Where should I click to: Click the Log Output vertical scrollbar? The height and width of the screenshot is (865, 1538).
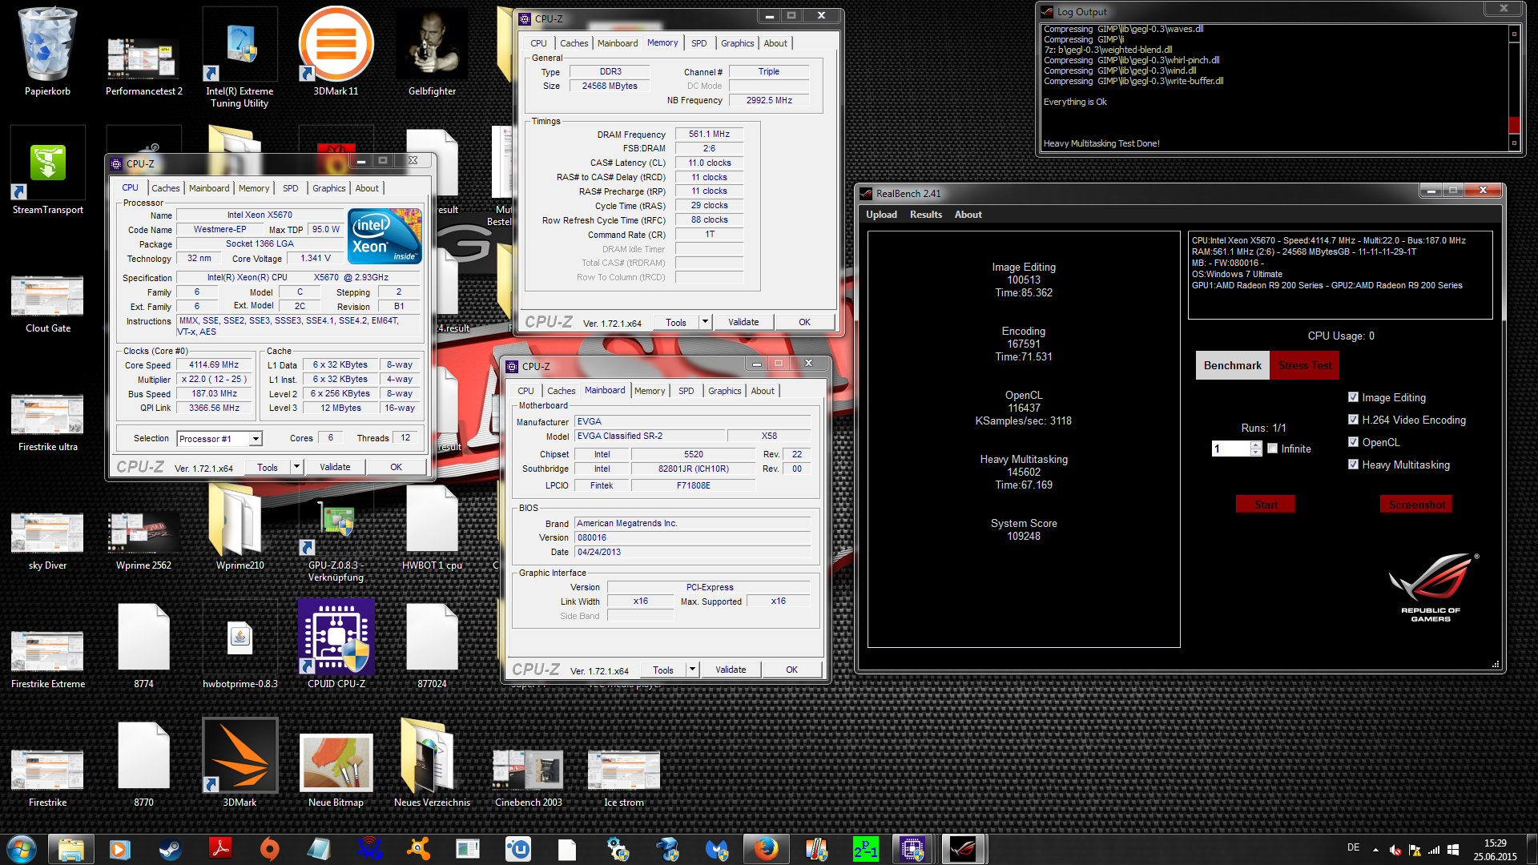click(x=1514, y=88)
